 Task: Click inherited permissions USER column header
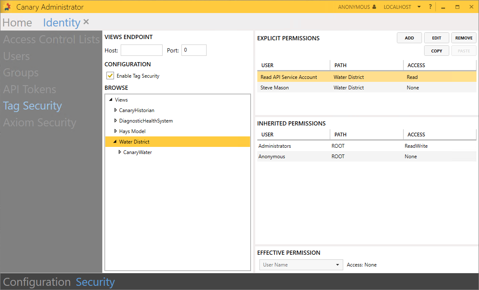294,135
